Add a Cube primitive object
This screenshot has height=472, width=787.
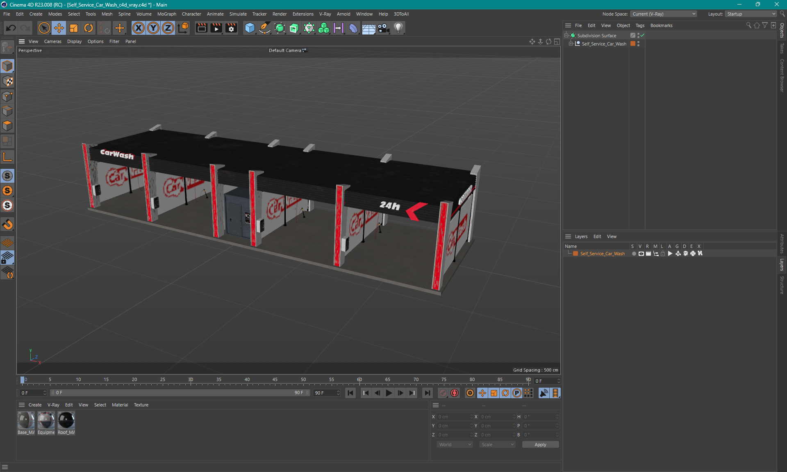coord(250,28)
